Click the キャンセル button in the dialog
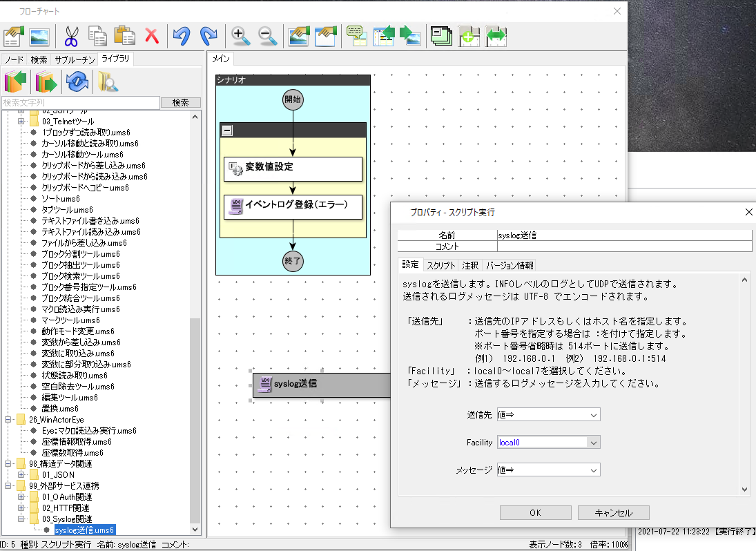The image size is (756, 551). [x=612, y=512]
